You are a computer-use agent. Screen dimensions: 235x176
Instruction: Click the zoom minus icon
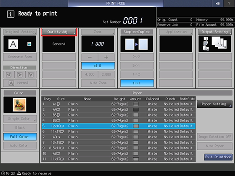pyautogui.click(x=90, y=57)
